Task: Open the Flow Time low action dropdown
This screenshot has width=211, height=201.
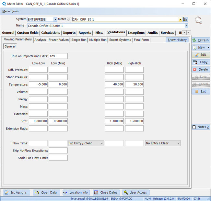Action: point(86,143)
